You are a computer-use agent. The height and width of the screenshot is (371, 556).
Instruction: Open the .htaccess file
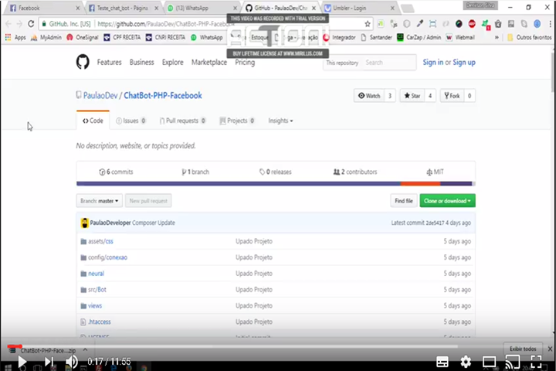coord(100,322)
